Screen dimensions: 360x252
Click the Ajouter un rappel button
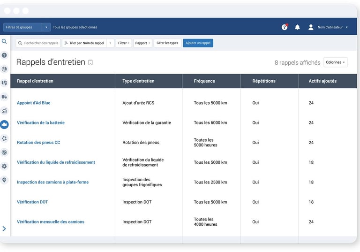click(198, 43)
